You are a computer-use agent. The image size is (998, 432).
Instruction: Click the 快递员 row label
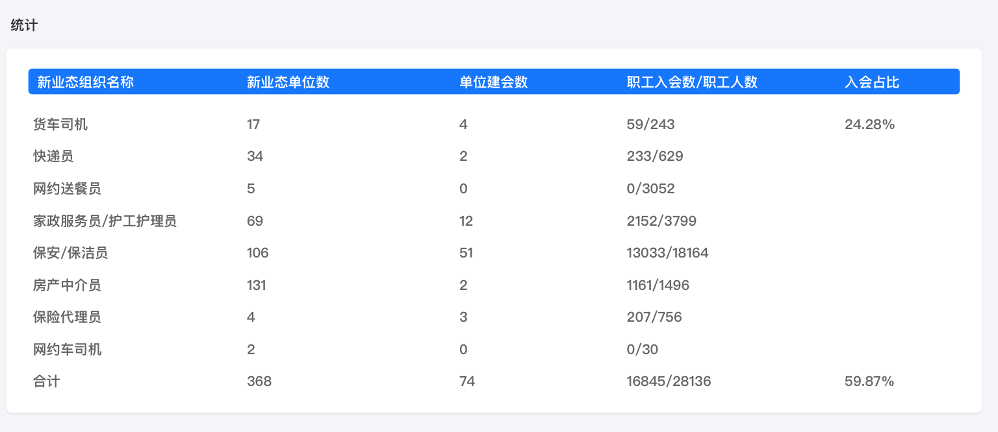pyautogui.click(x=53, y=156)
